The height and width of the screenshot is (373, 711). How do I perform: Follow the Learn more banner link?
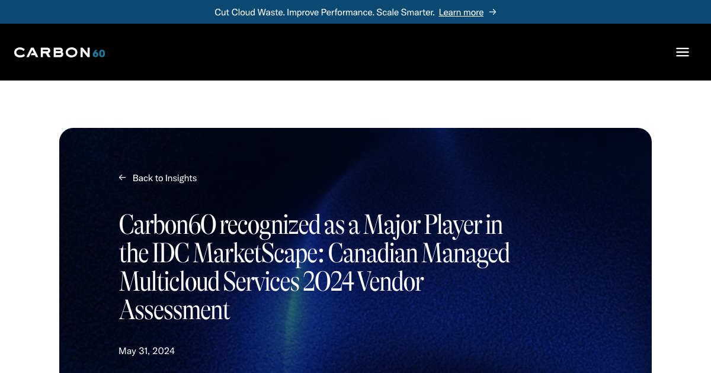coord(461,12)
